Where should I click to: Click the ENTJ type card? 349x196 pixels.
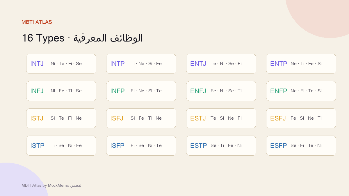pyautogui.click(x=221, y=64)
